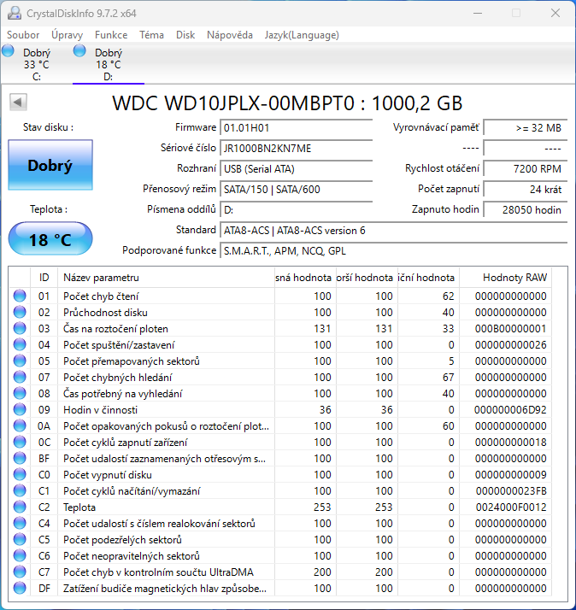
Task: Click the CrystalDiskInfo app icon in title bar
Action: coord(14,14)
